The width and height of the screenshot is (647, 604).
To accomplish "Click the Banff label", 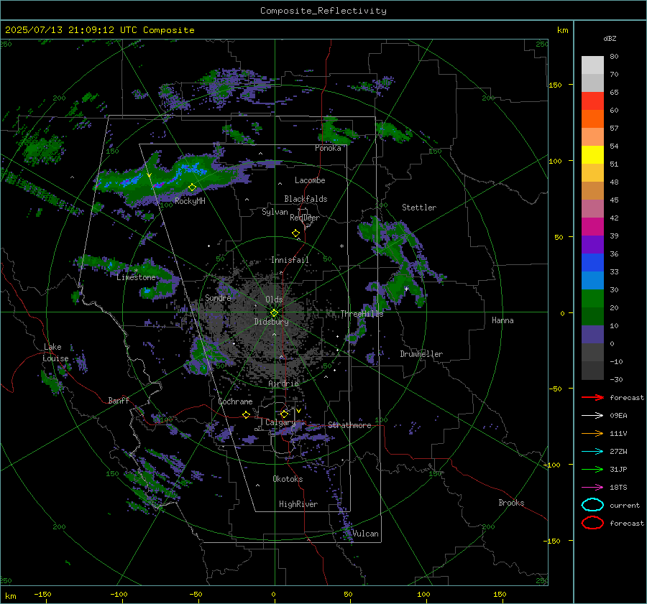I will click(x=119, y=401).
